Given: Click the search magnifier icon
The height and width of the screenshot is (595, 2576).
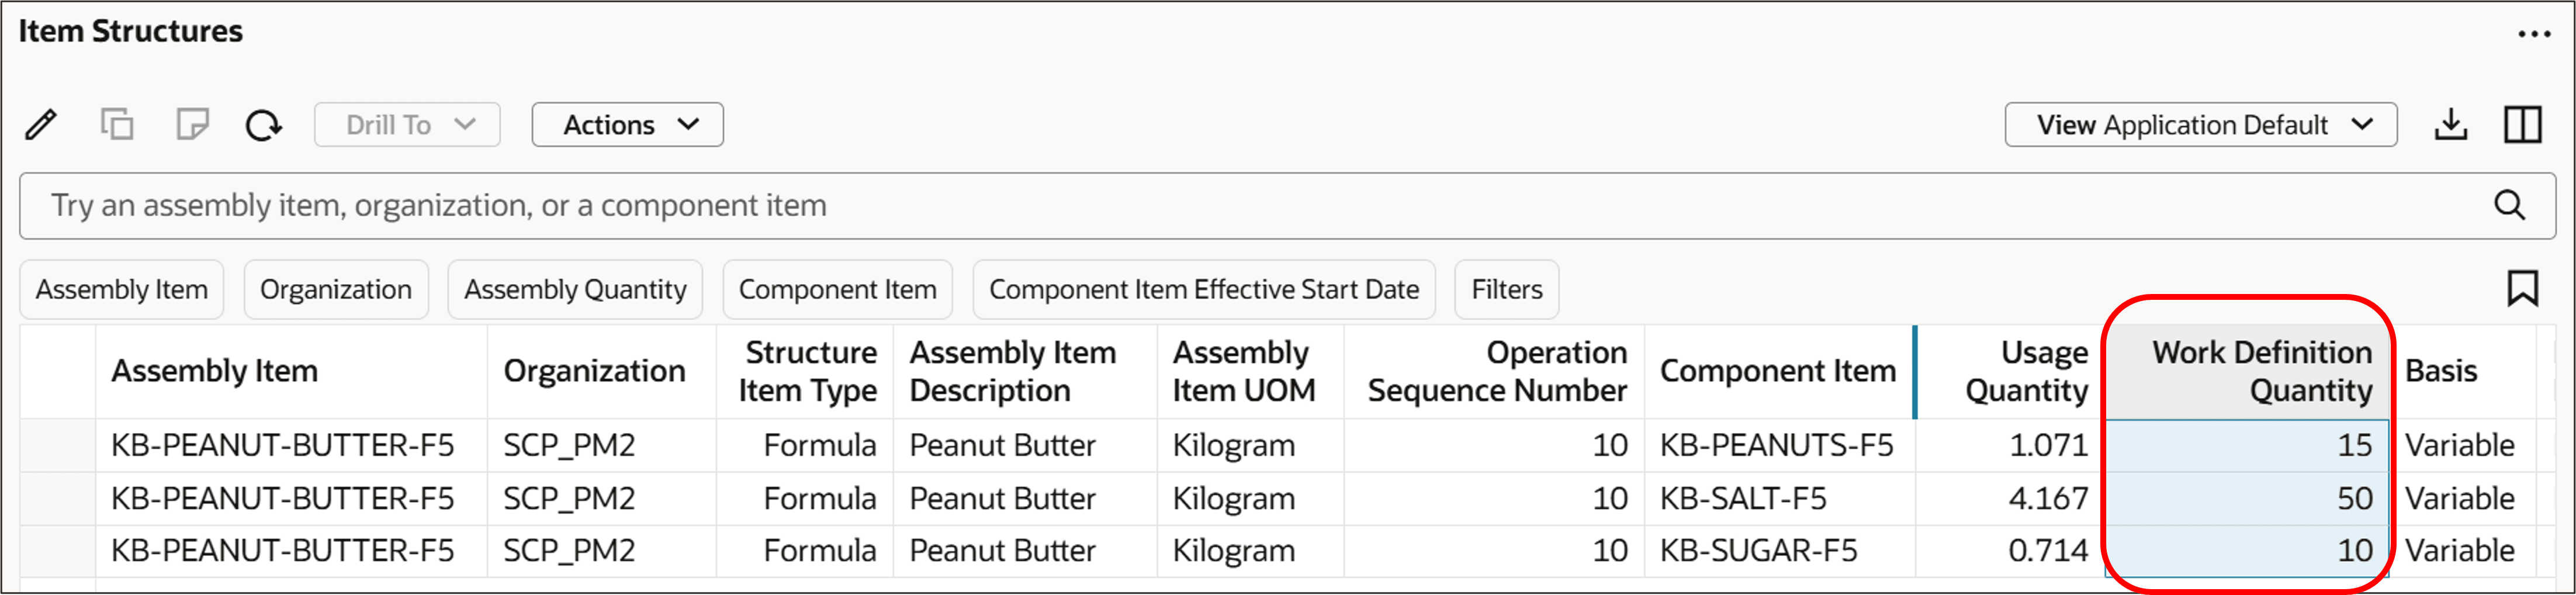Looking at the screenshot, I should tap(2511, 206).
